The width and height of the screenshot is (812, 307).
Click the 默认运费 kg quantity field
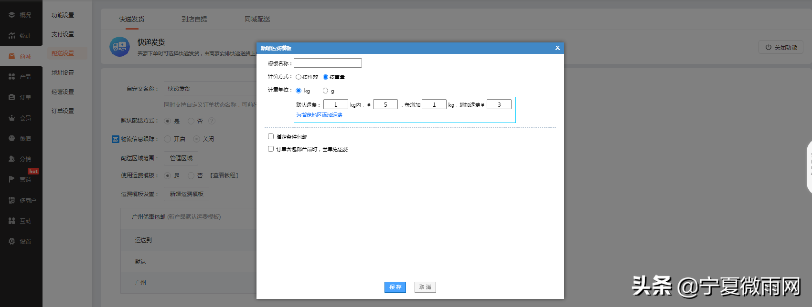[x=336, y=104]
